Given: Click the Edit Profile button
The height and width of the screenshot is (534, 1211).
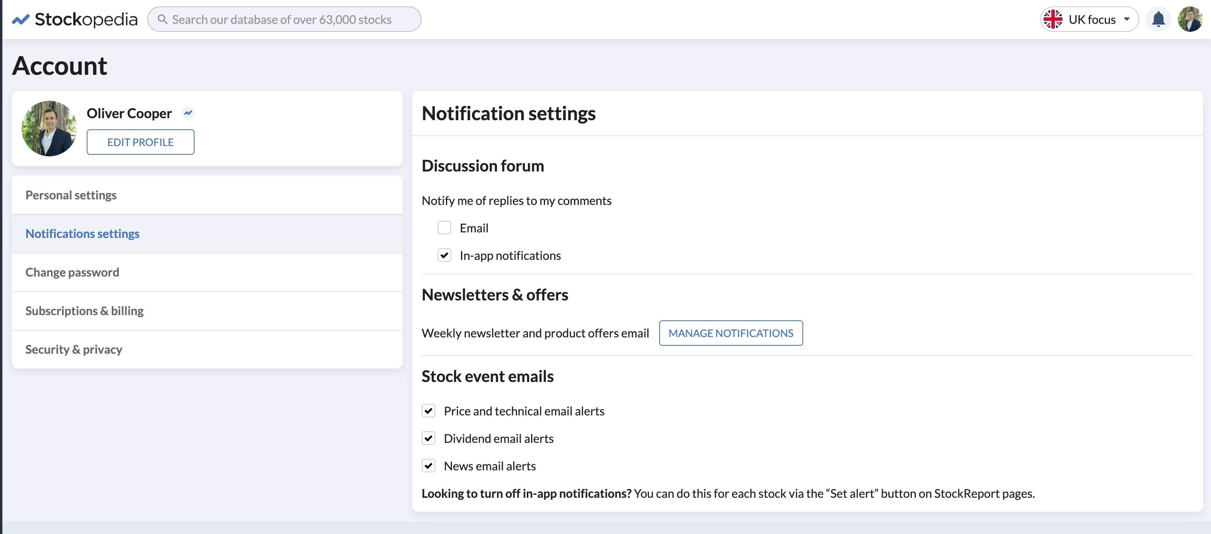Looking at the screenshot, I should (x=140, y=142).
